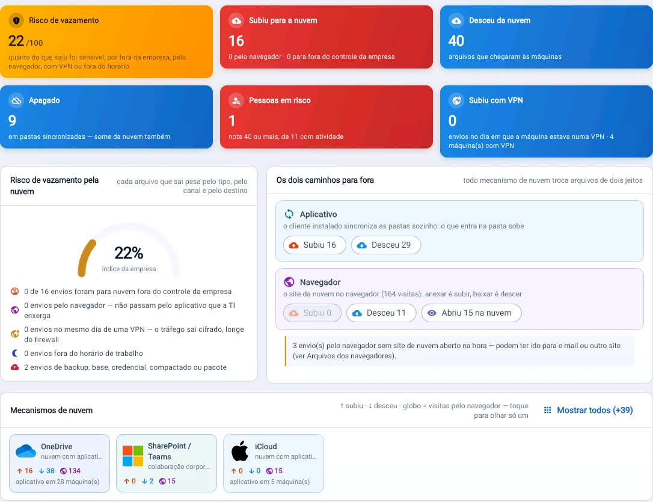Screen dimensions: 653x502
Task: Click the cloud upload icon on Subiu para a nuvem
Action: (x=236, y=20)
